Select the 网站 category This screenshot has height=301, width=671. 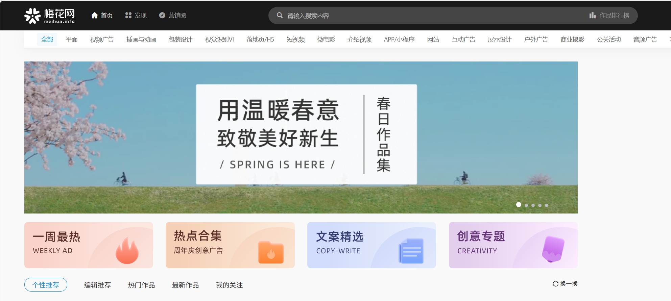click(433, 40)
